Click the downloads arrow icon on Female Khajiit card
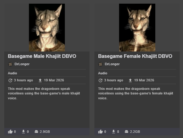The image size is (183, 138). click(114, 132)
